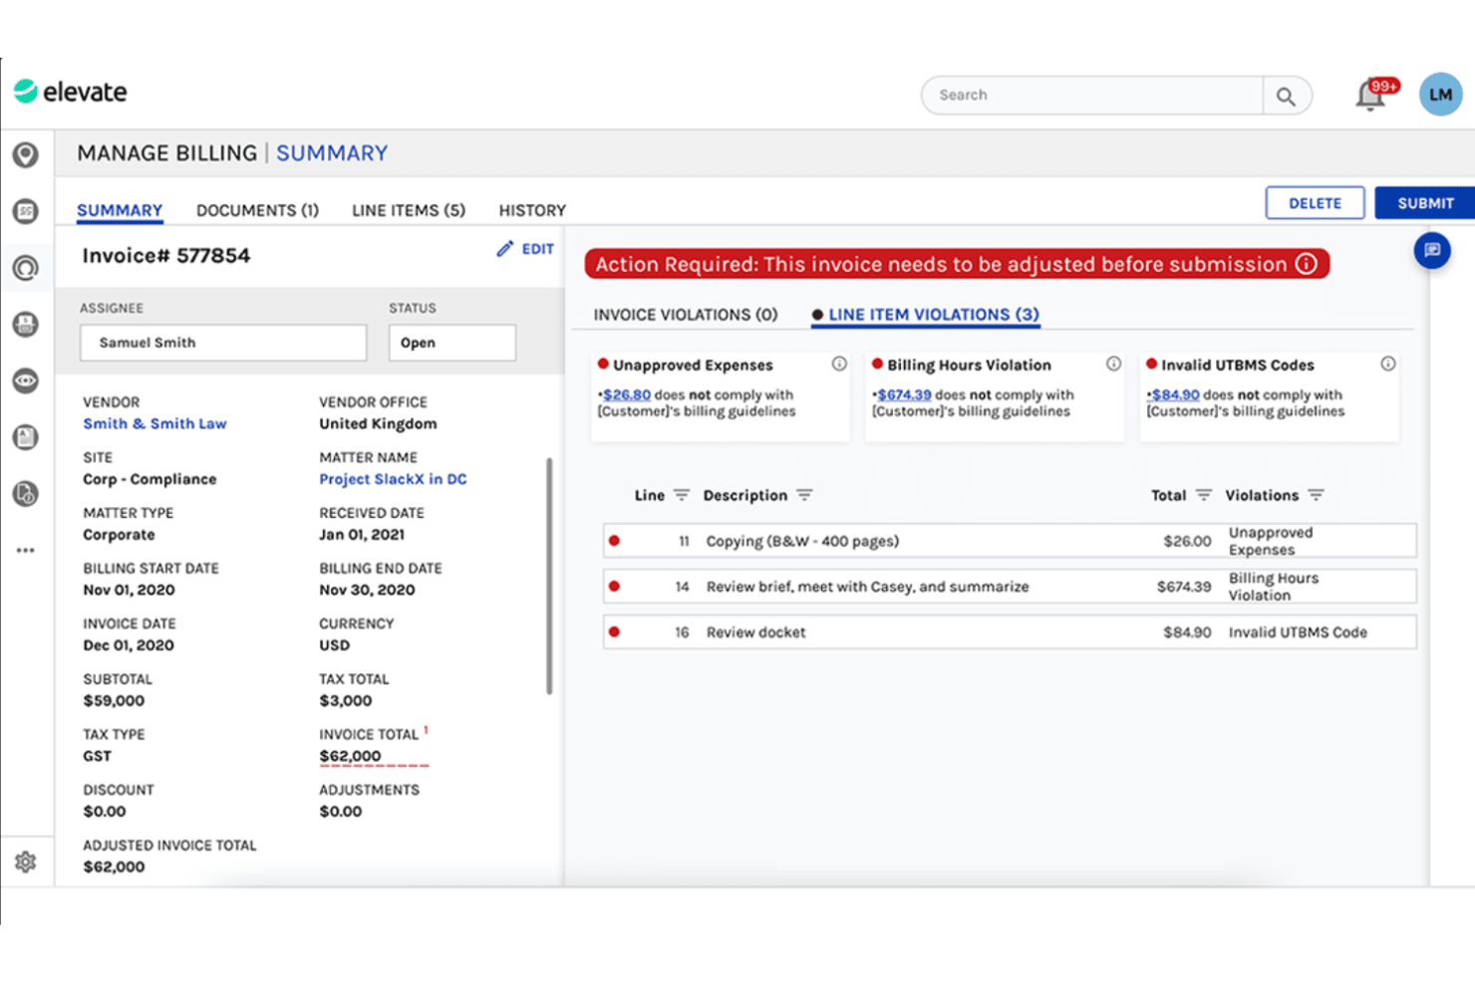The width and height of the screenshot is (1475, 983).
Task: Click the Invoice# 577854 heading
Action: click(x=166, y=256)
